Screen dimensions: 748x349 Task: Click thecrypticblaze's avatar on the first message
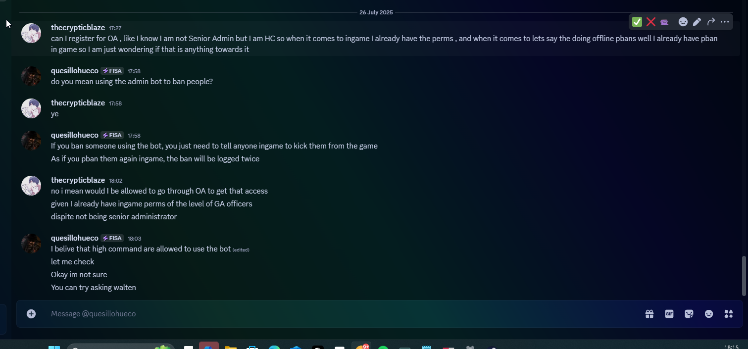[31, 33]
